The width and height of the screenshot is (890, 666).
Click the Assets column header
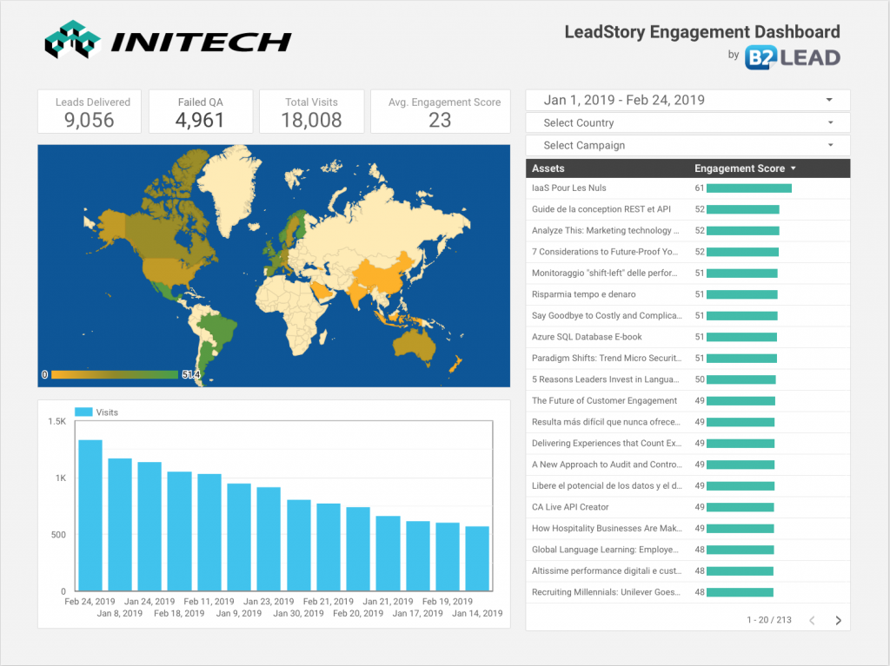click(x=548, y=168)
